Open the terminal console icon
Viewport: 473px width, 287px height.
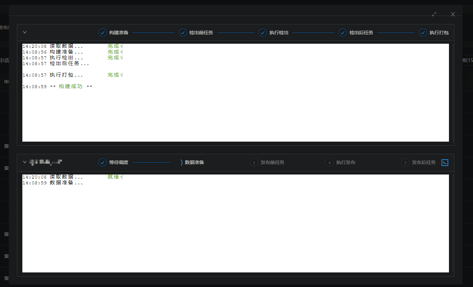coord(445,162)
